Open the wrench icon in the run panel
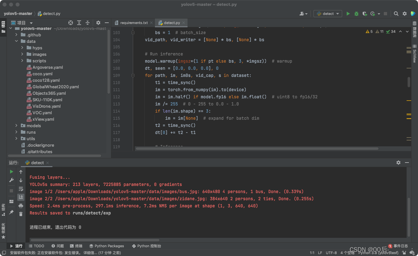This screenshot has width=418, height=256. coord(11,180)
